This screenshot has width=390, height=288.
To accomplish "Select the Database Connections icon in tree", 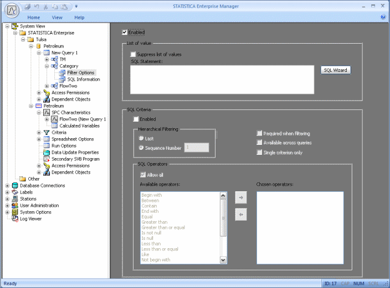I will click(14, 185).
